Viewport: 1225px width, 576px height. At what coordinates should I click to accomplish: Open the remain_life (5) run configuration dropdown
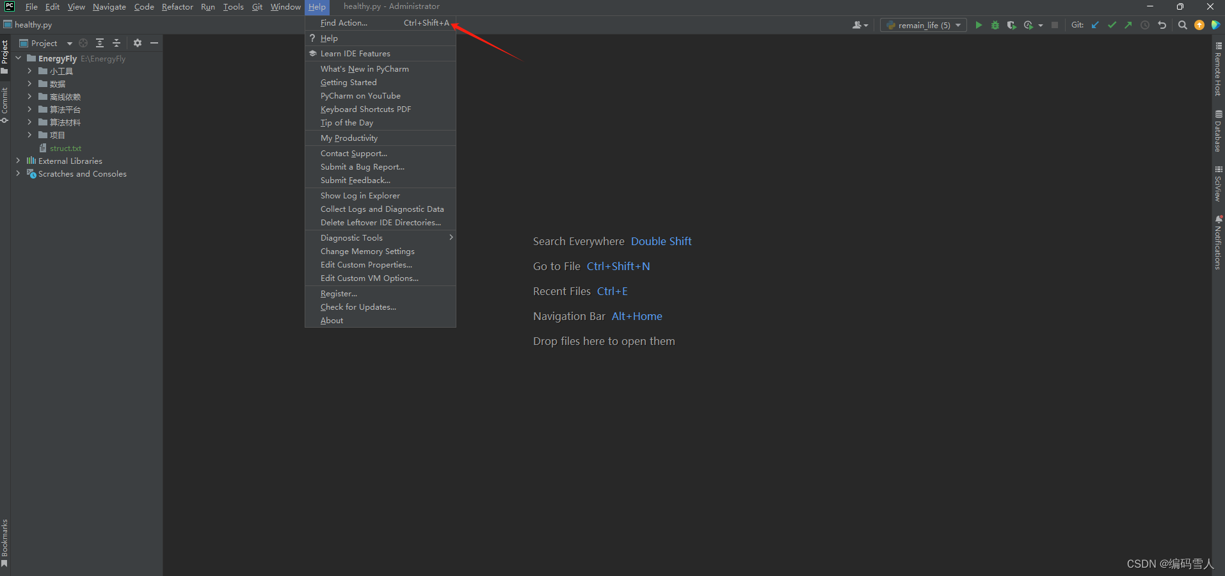[x=924, y=25]
